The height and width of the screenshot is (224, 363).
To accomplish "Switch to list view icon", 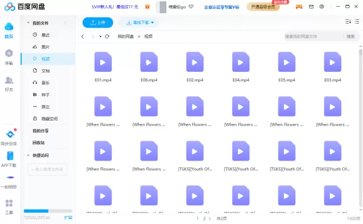I will point(357,22).
